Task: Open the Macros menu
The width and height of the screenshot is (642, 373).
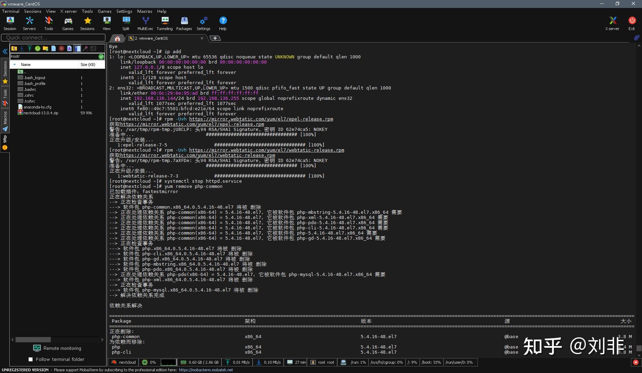Action: 144,11
